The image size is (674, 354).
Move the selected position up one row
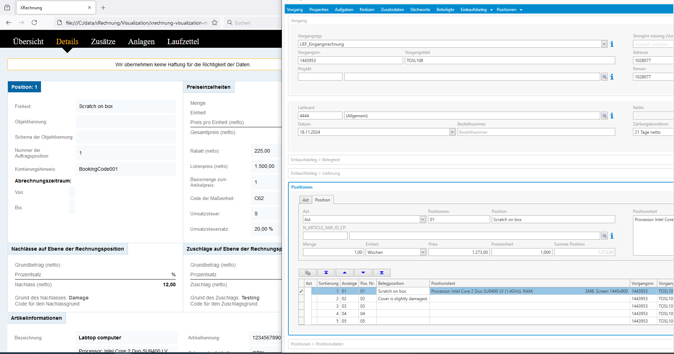345,273
